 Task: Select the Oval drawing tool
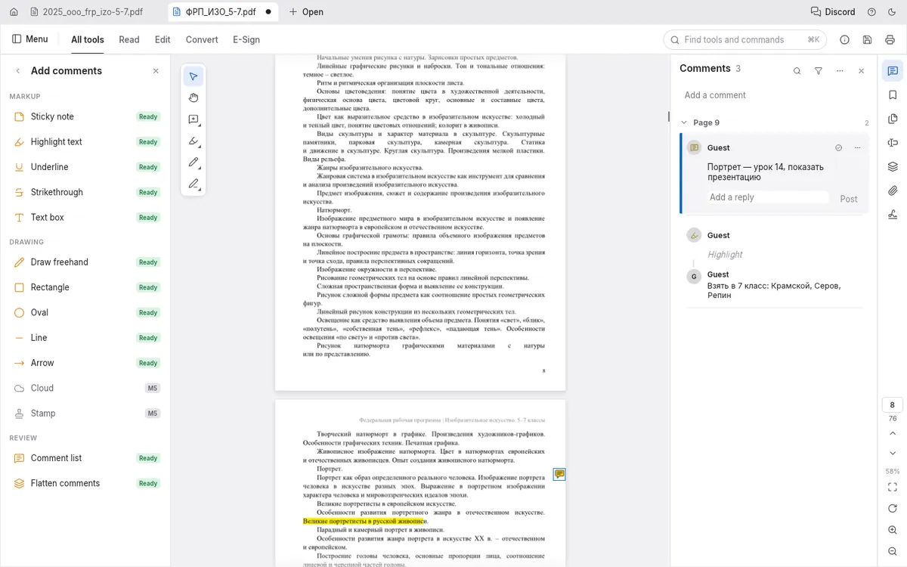coord(86,312)
